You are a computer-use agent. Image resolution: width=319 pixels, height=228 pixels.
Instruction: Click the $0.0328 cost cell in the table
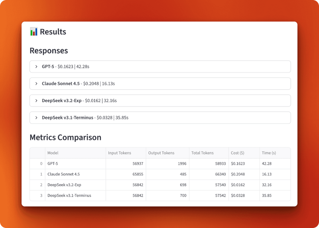point(244,196)
